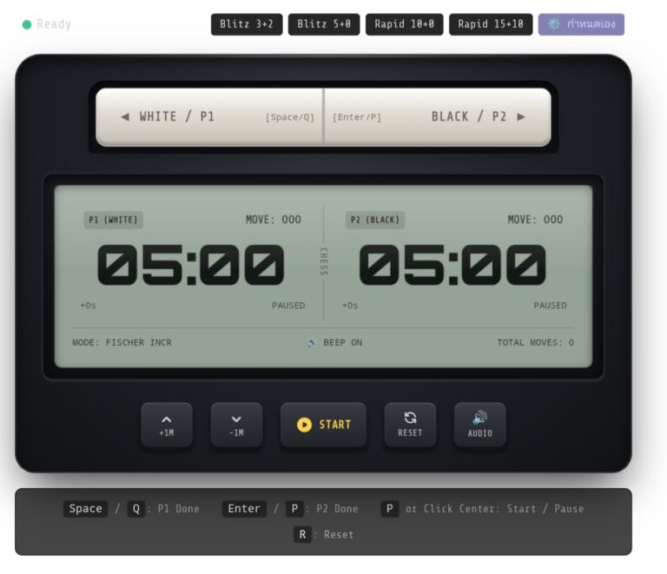Click the Enter key hint
This screenshot has height=574, width=667.
click(x=244, y=509)
